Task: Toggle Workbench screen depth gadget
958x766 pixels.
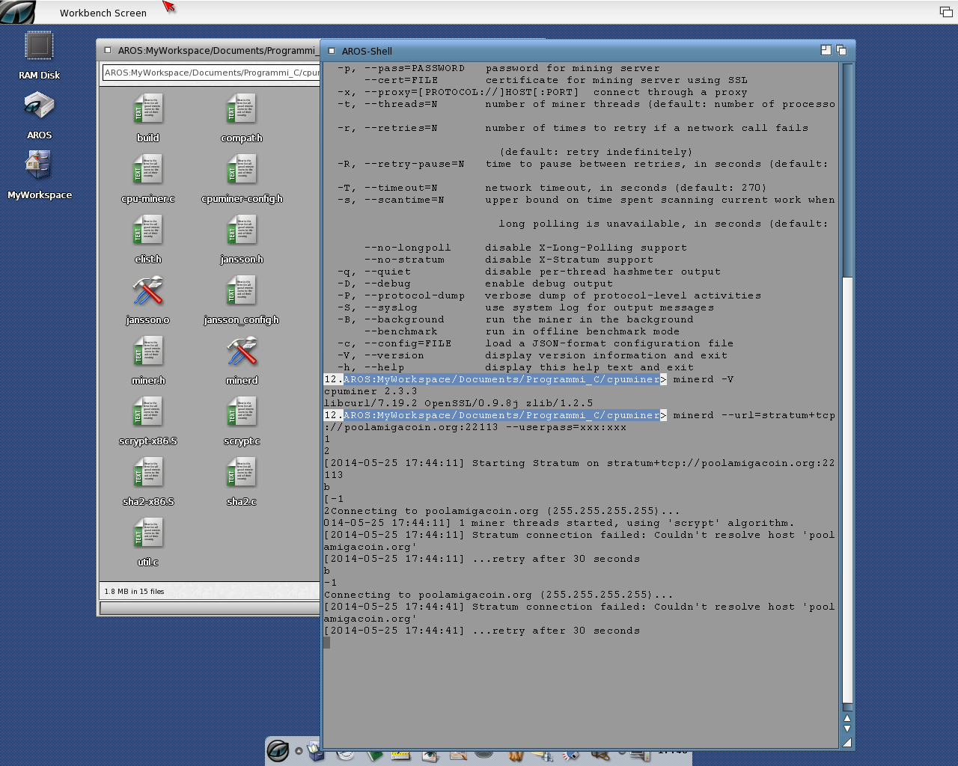Action: tap(946, 11)
